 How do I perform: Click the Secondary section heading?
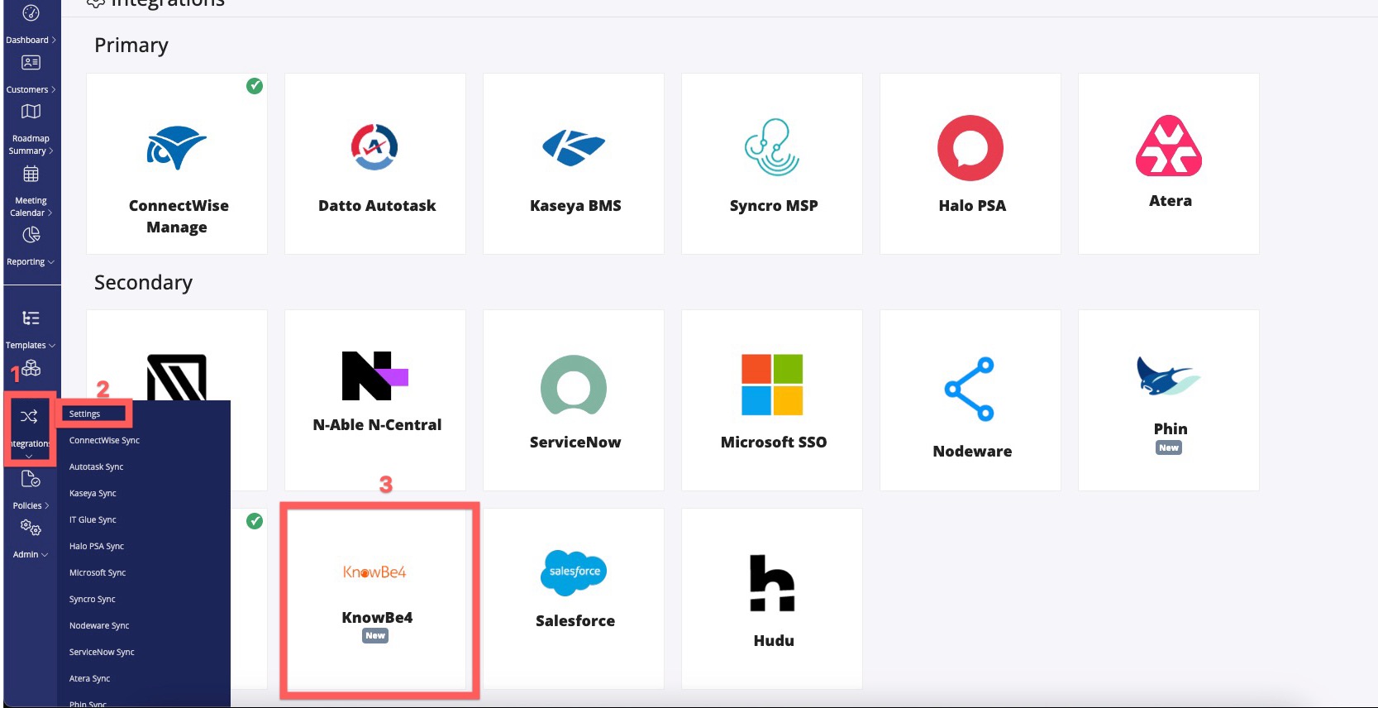[143, 283]
